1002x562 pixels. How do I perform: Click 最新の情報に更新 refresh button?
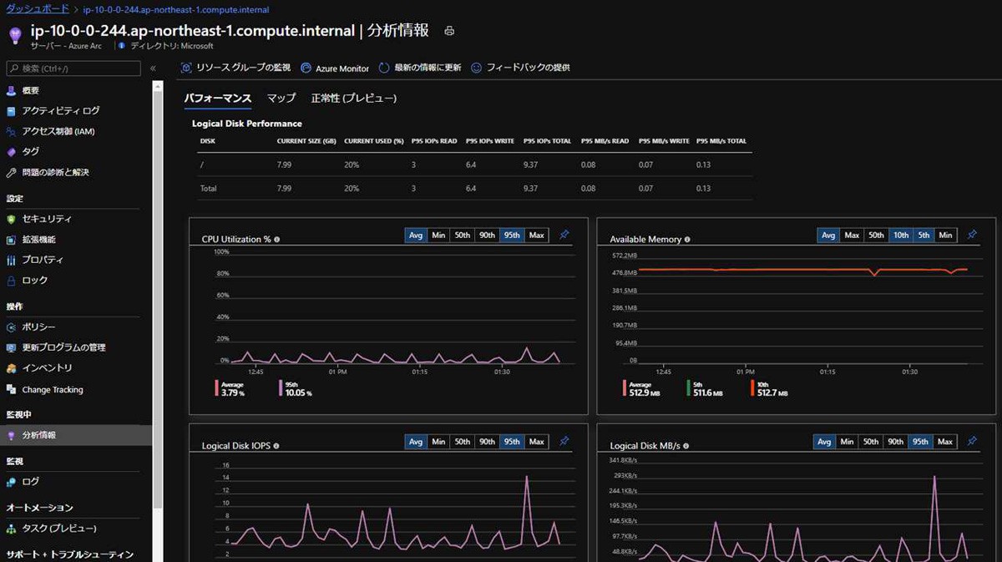coord(420,68)
